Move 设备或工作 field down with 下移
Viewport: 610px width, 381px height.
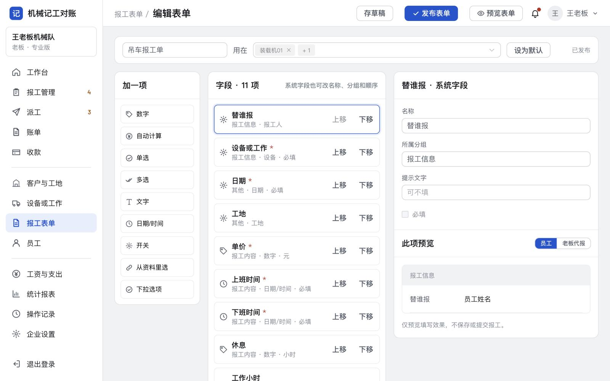[366, 152]
